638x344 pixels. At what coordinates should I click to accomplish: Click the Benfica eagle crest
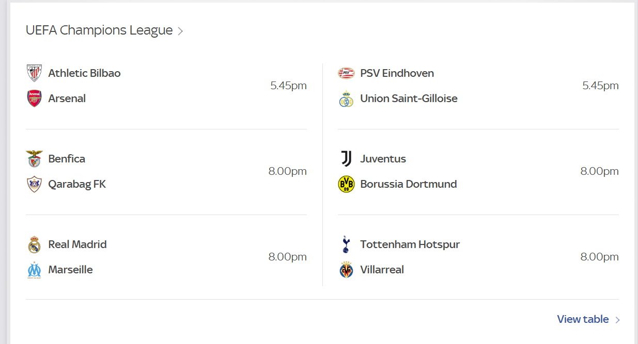[x=34, y=159]
